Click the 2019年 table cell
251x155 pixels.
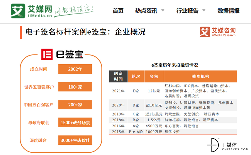coord(118,114)
